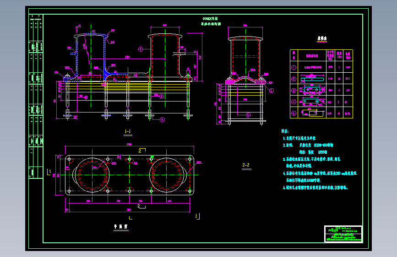The width and height of the screenshot is (397, 257).
Task: Click the circled ⑤ in the materials table
Action: [x=294, y=113]
